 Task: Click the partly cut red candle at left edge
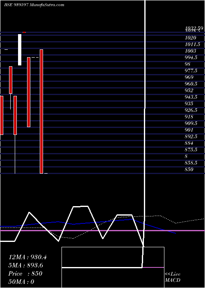point(2,115)
